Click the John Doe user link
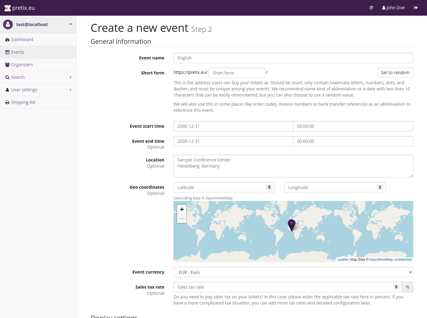Screen dimensions: 427x318 tap(393, 8)
